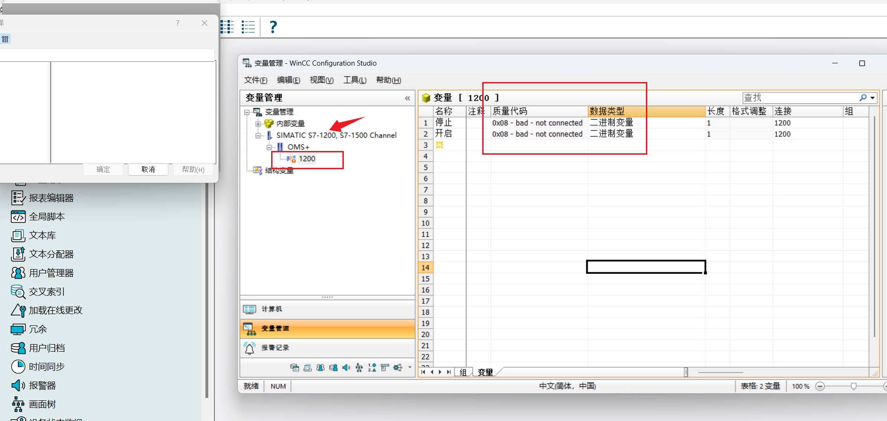Open the 文件(F) menu
This screenshot has height=421, width=887.
(x=256, y=80)
